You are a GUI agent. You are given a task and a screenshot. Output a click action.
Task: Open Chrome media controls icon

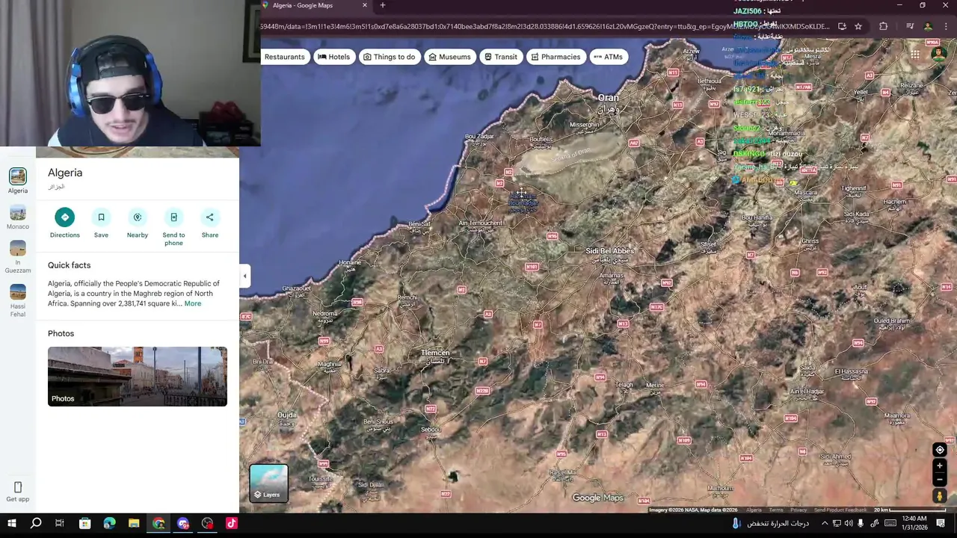pyautogui.click(x=910, y=26)
